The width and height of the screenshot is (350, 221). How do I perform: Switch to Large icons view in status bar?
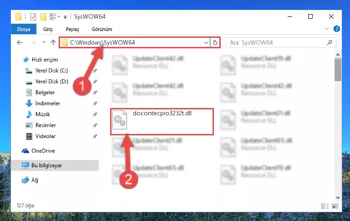335,206
